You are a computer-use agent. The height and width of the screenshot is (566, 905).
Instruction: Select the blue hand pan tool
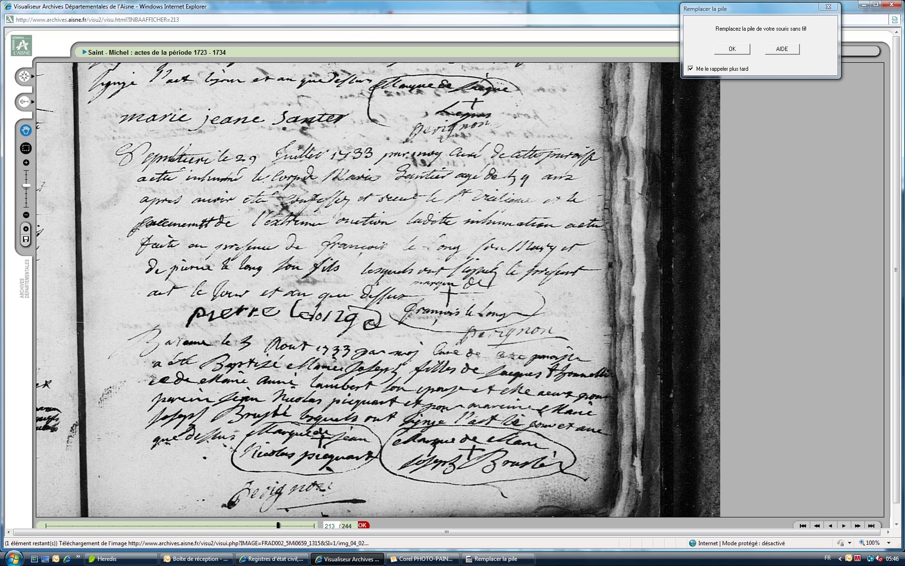pyautogui.click(x=25, y=130)
